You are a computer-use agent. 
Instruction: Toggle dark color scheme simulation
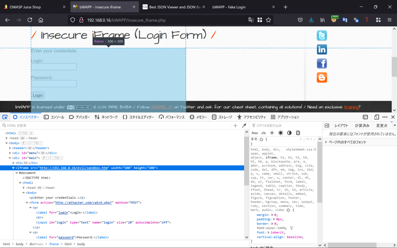(289, 133)
